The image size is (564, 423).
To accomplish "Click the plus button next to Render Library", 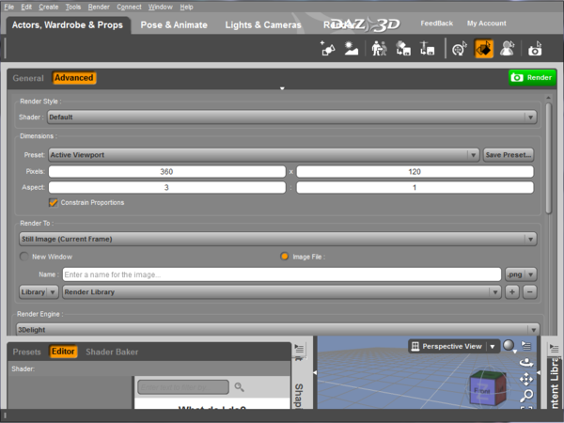I will point(512,292).
